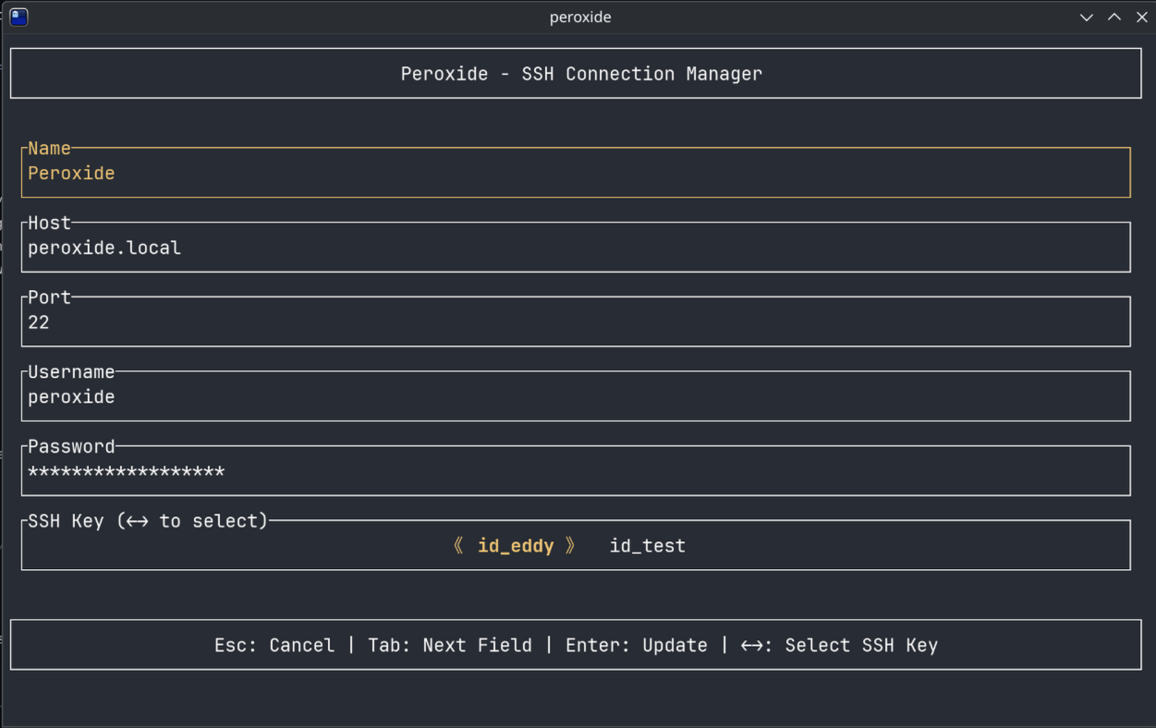Viewport: 1156px width, 728px height.
Task: Close the peroxide window
Action: tap(1142, 17)
